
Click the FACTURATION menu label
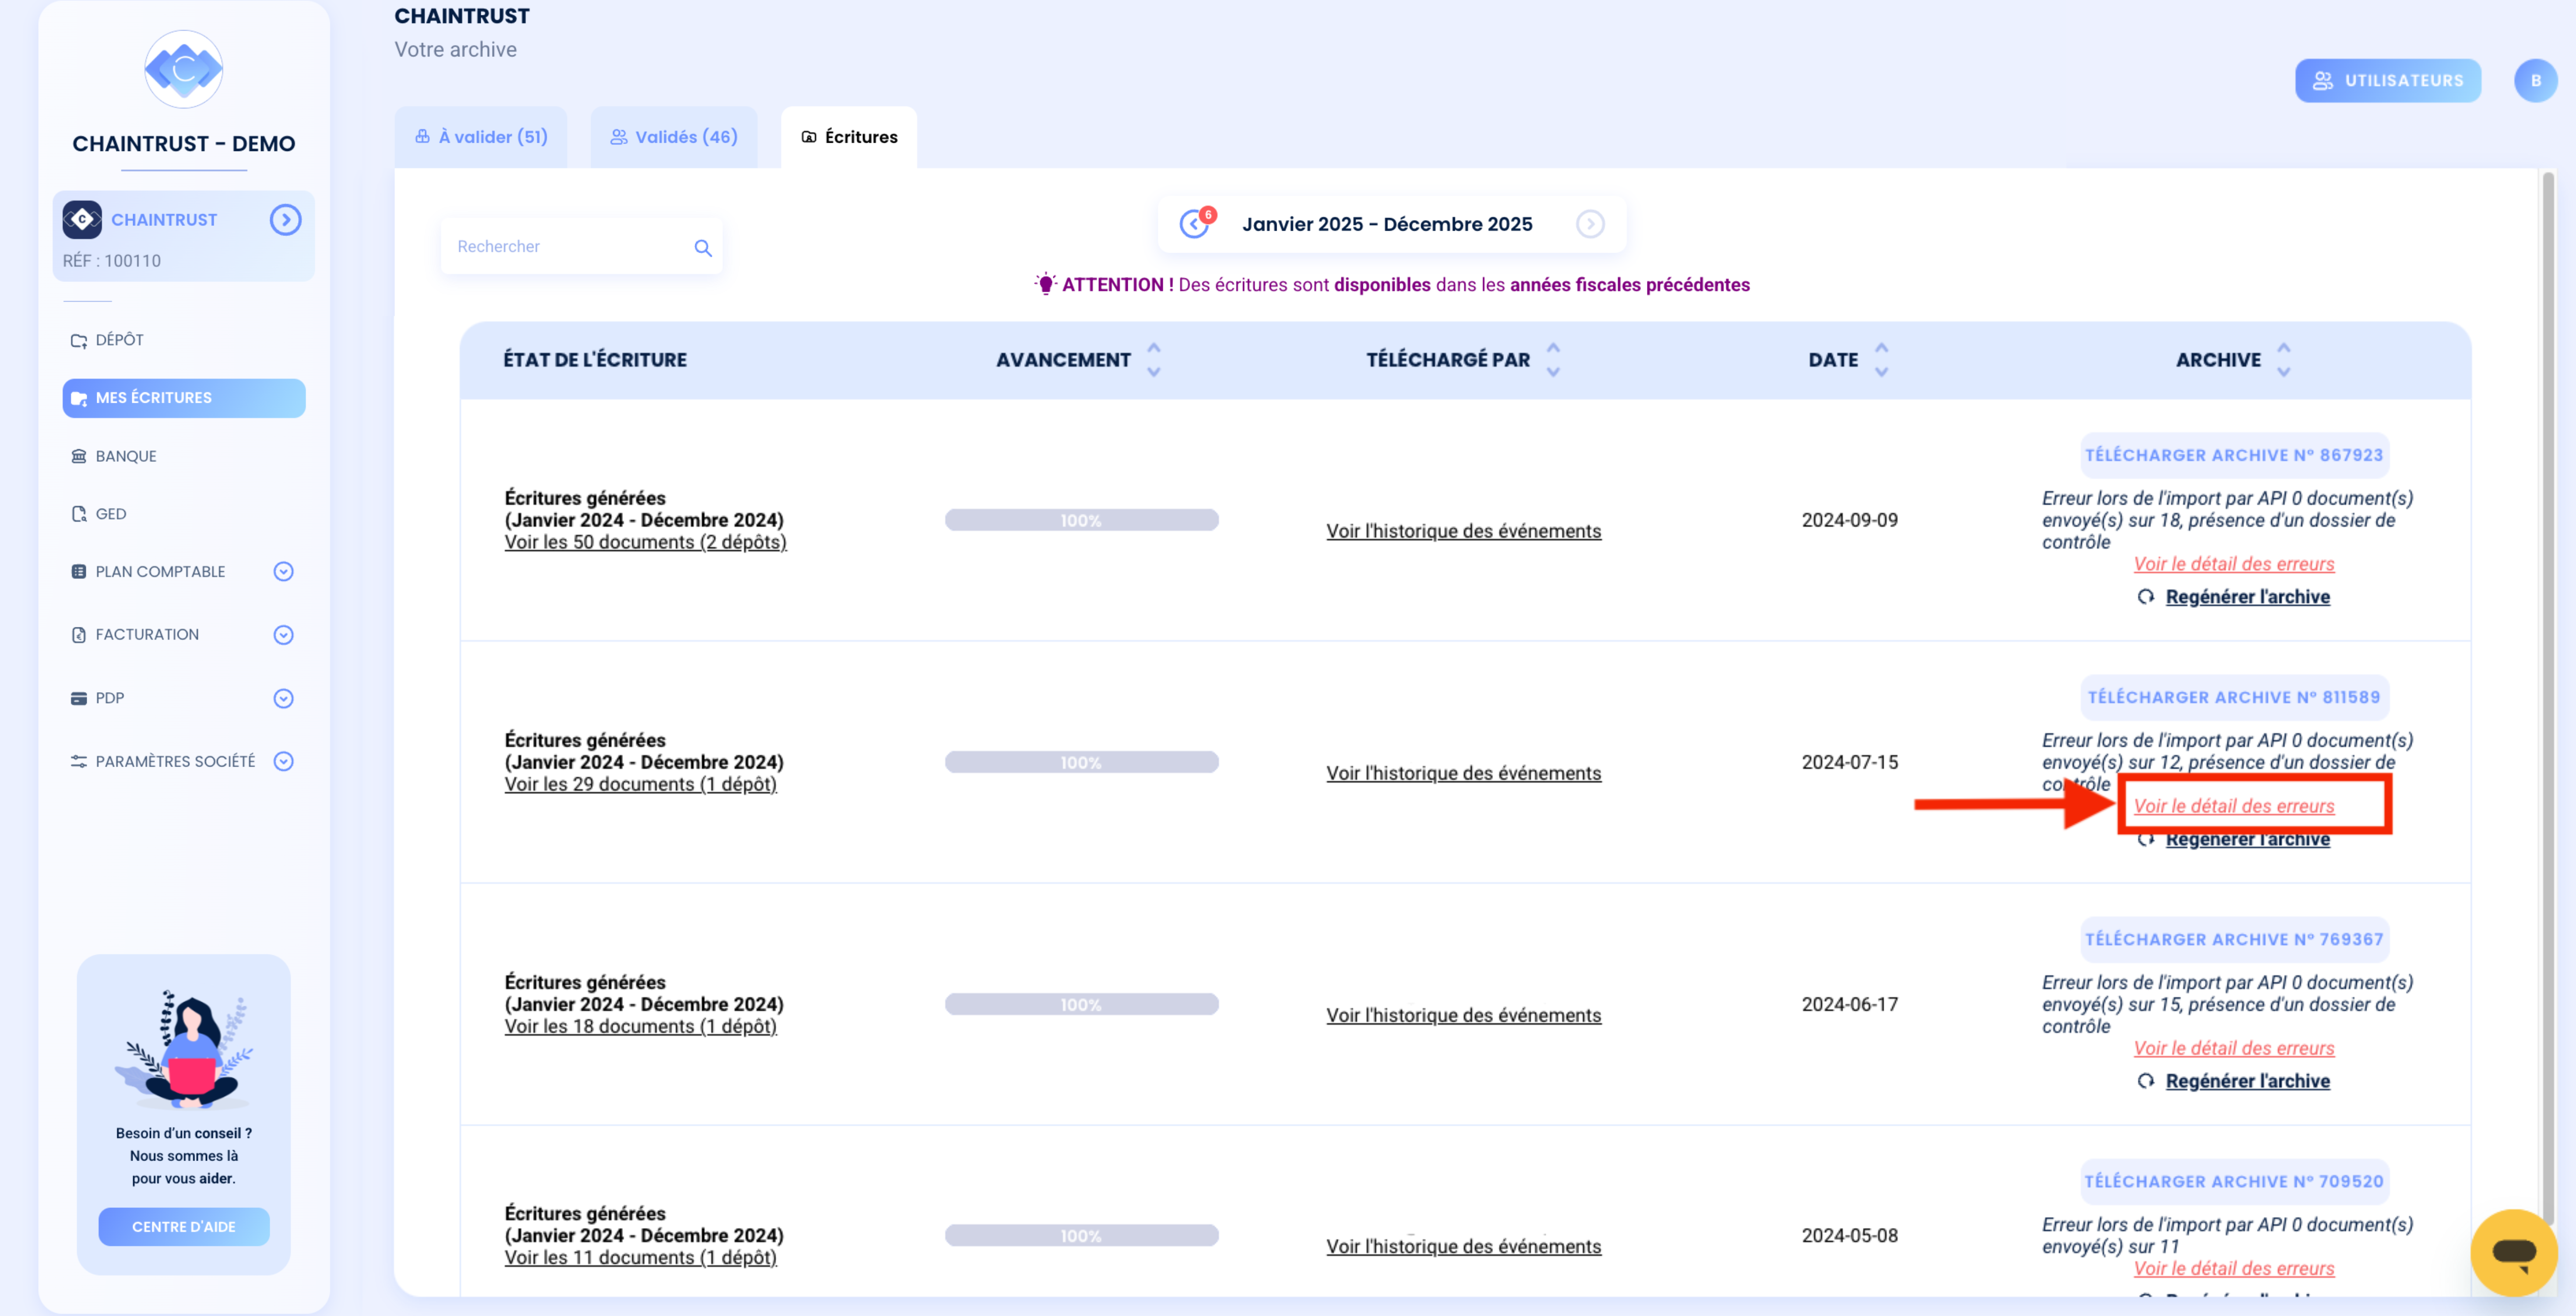pos(147,635)
